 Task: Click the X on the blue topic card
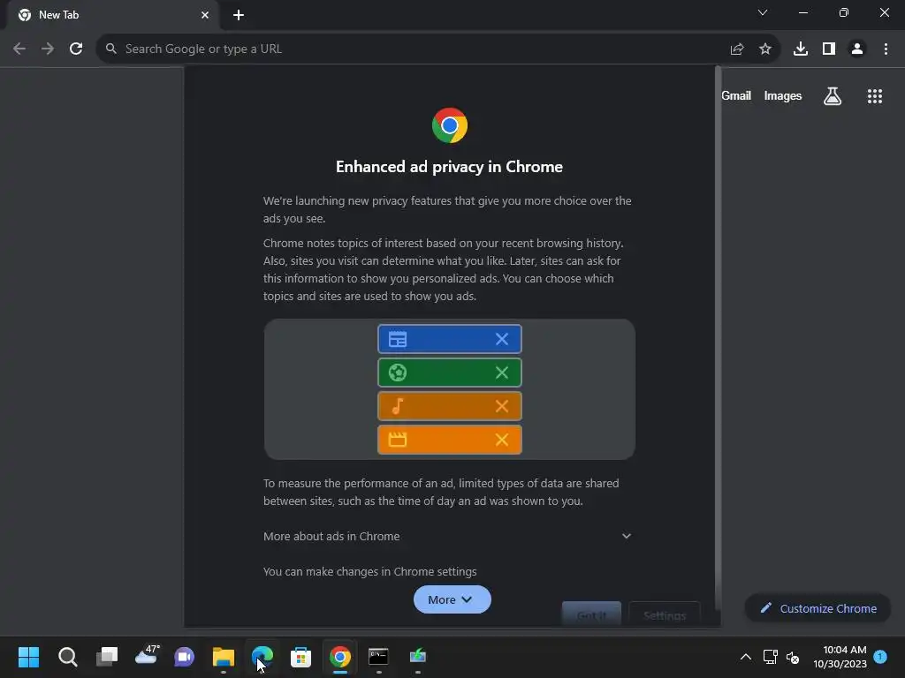pyautogui.click(x=502, y=339)
